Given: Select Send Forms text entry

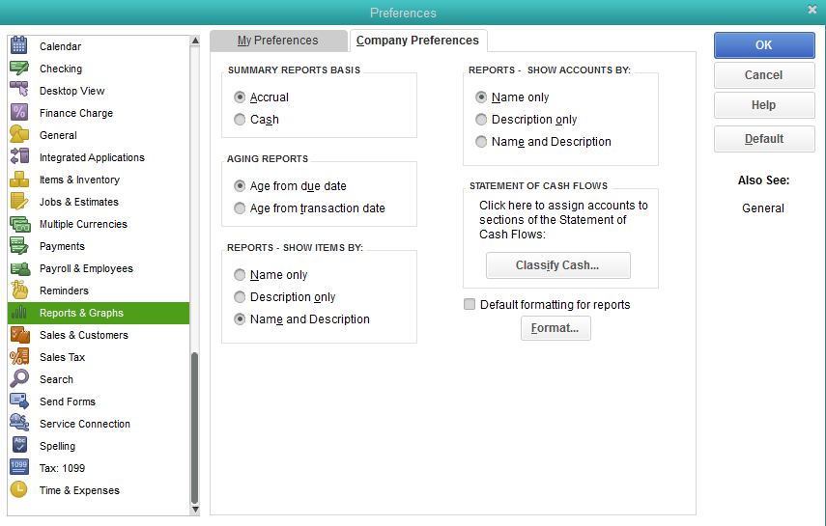Looking at the screenshot, I should click(68, 401).
